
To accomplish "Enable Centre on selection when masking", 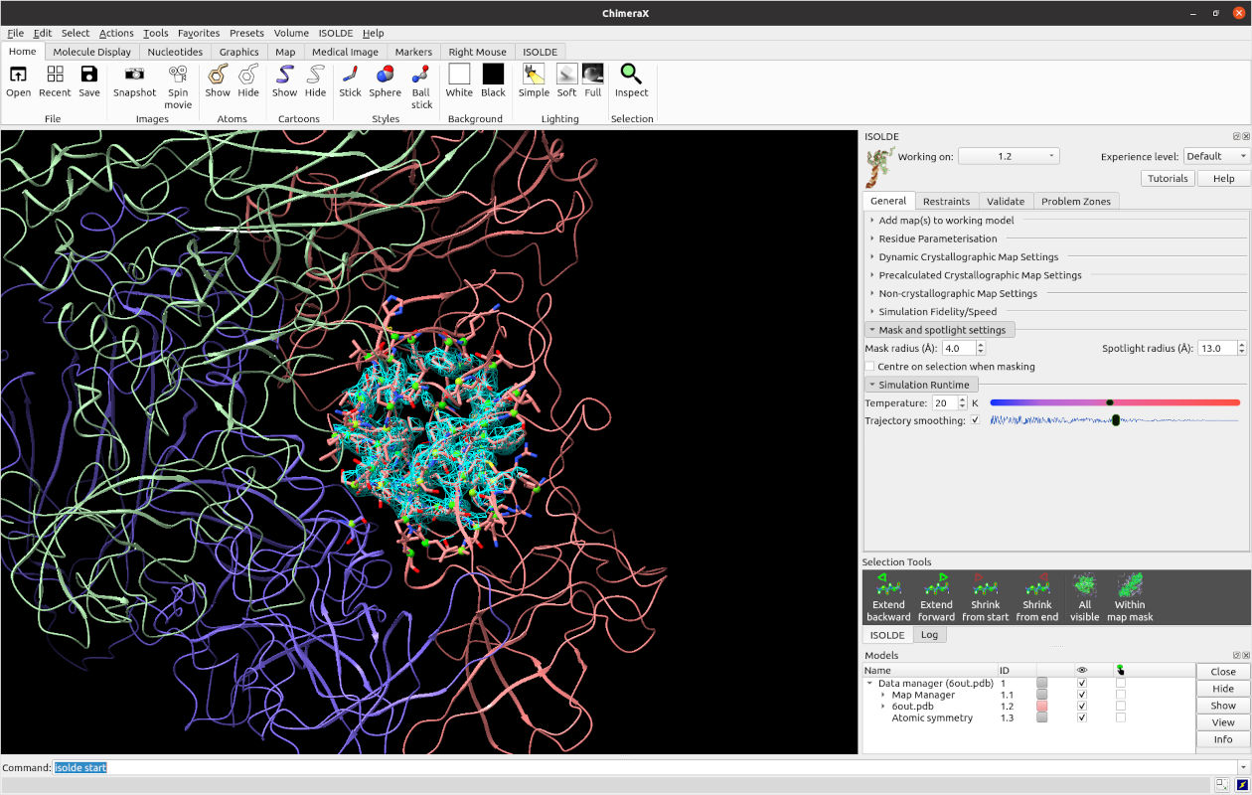I will 869,367.
